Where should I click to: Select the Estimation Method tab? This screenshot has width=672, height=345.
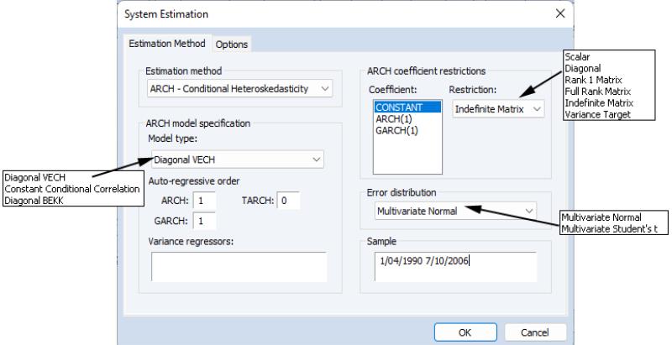[x=166, y=44]
